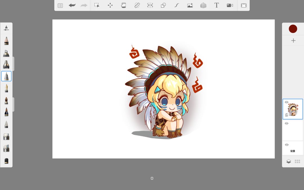This screenshot has width=304, height=190.
Task: Select the rectangular selection tool
Action: point(97,5)
